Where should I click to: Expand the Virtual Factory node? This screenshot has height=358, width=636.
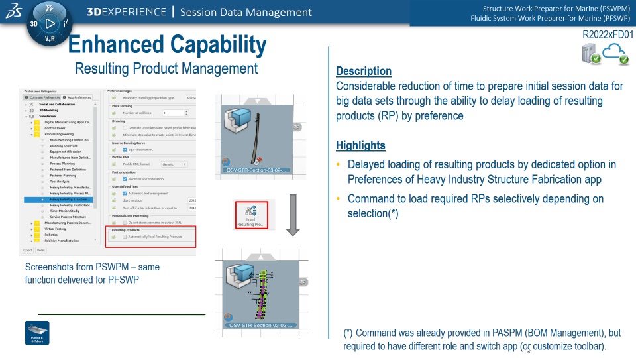coord(32,229)
